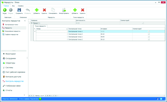The width and height of the screenshot is (167, 102).
Task: Click the Название column header
Action: tap(53, 20)
